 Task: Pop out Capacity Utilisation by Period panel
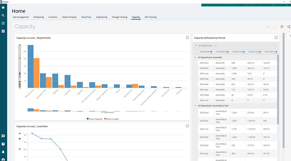pyautogui.click(x=276, y=37)
